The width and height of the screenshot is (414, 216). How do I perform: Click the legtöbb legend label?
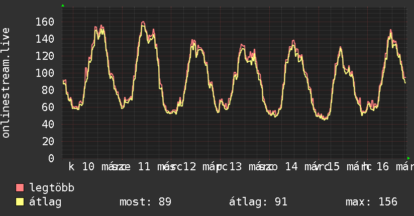[x=52, y=187]
